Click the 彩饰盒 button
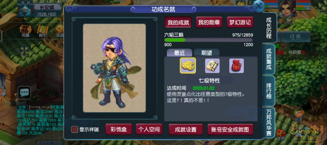The height and width of the screenshot is (145, 327). coord(119,129)
